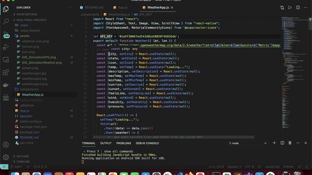Switch to the Problems panel tab
The width and height of the screenshot is (312, 175).
[123, 143]
